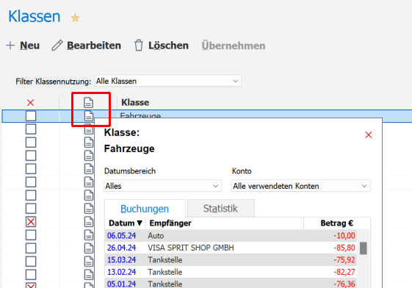Sort bookings by Betrag € column header

[x=336, y=223]
